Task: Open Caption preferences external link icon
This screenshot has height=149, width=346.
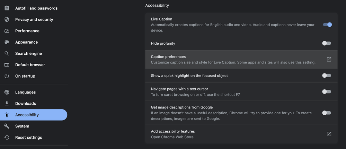Action: pos(329,59)
